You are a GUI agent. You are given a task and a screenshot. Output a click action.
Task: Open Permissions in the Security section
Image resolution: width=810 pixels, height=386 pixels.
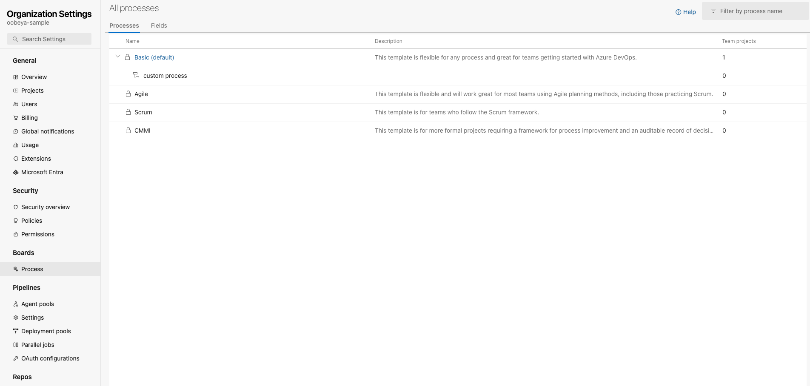tap(37, 234)
